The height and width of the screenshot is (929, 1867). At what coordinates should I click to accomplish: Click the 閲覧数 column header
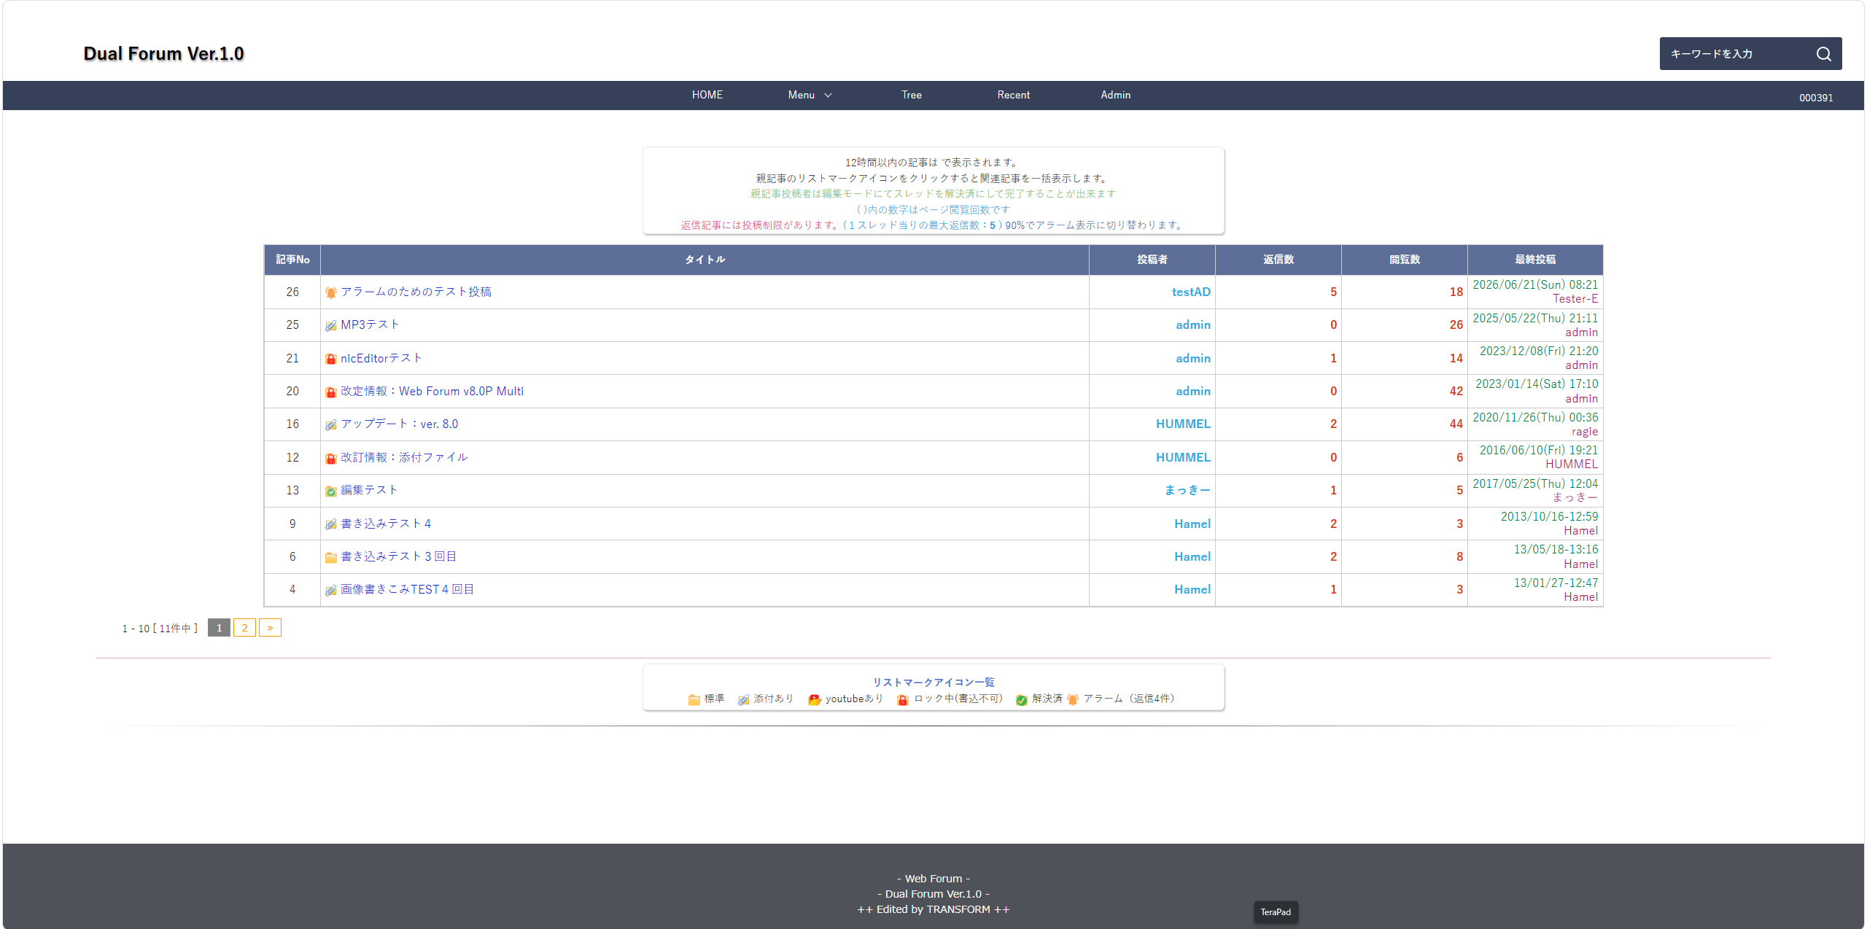pyautogui.click(x=1405, y=260)
